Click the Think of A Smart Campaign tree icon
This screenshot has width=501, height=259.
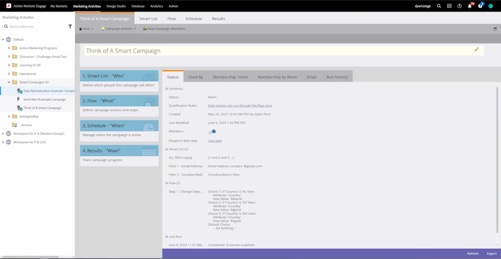click(x=20, y=108)
